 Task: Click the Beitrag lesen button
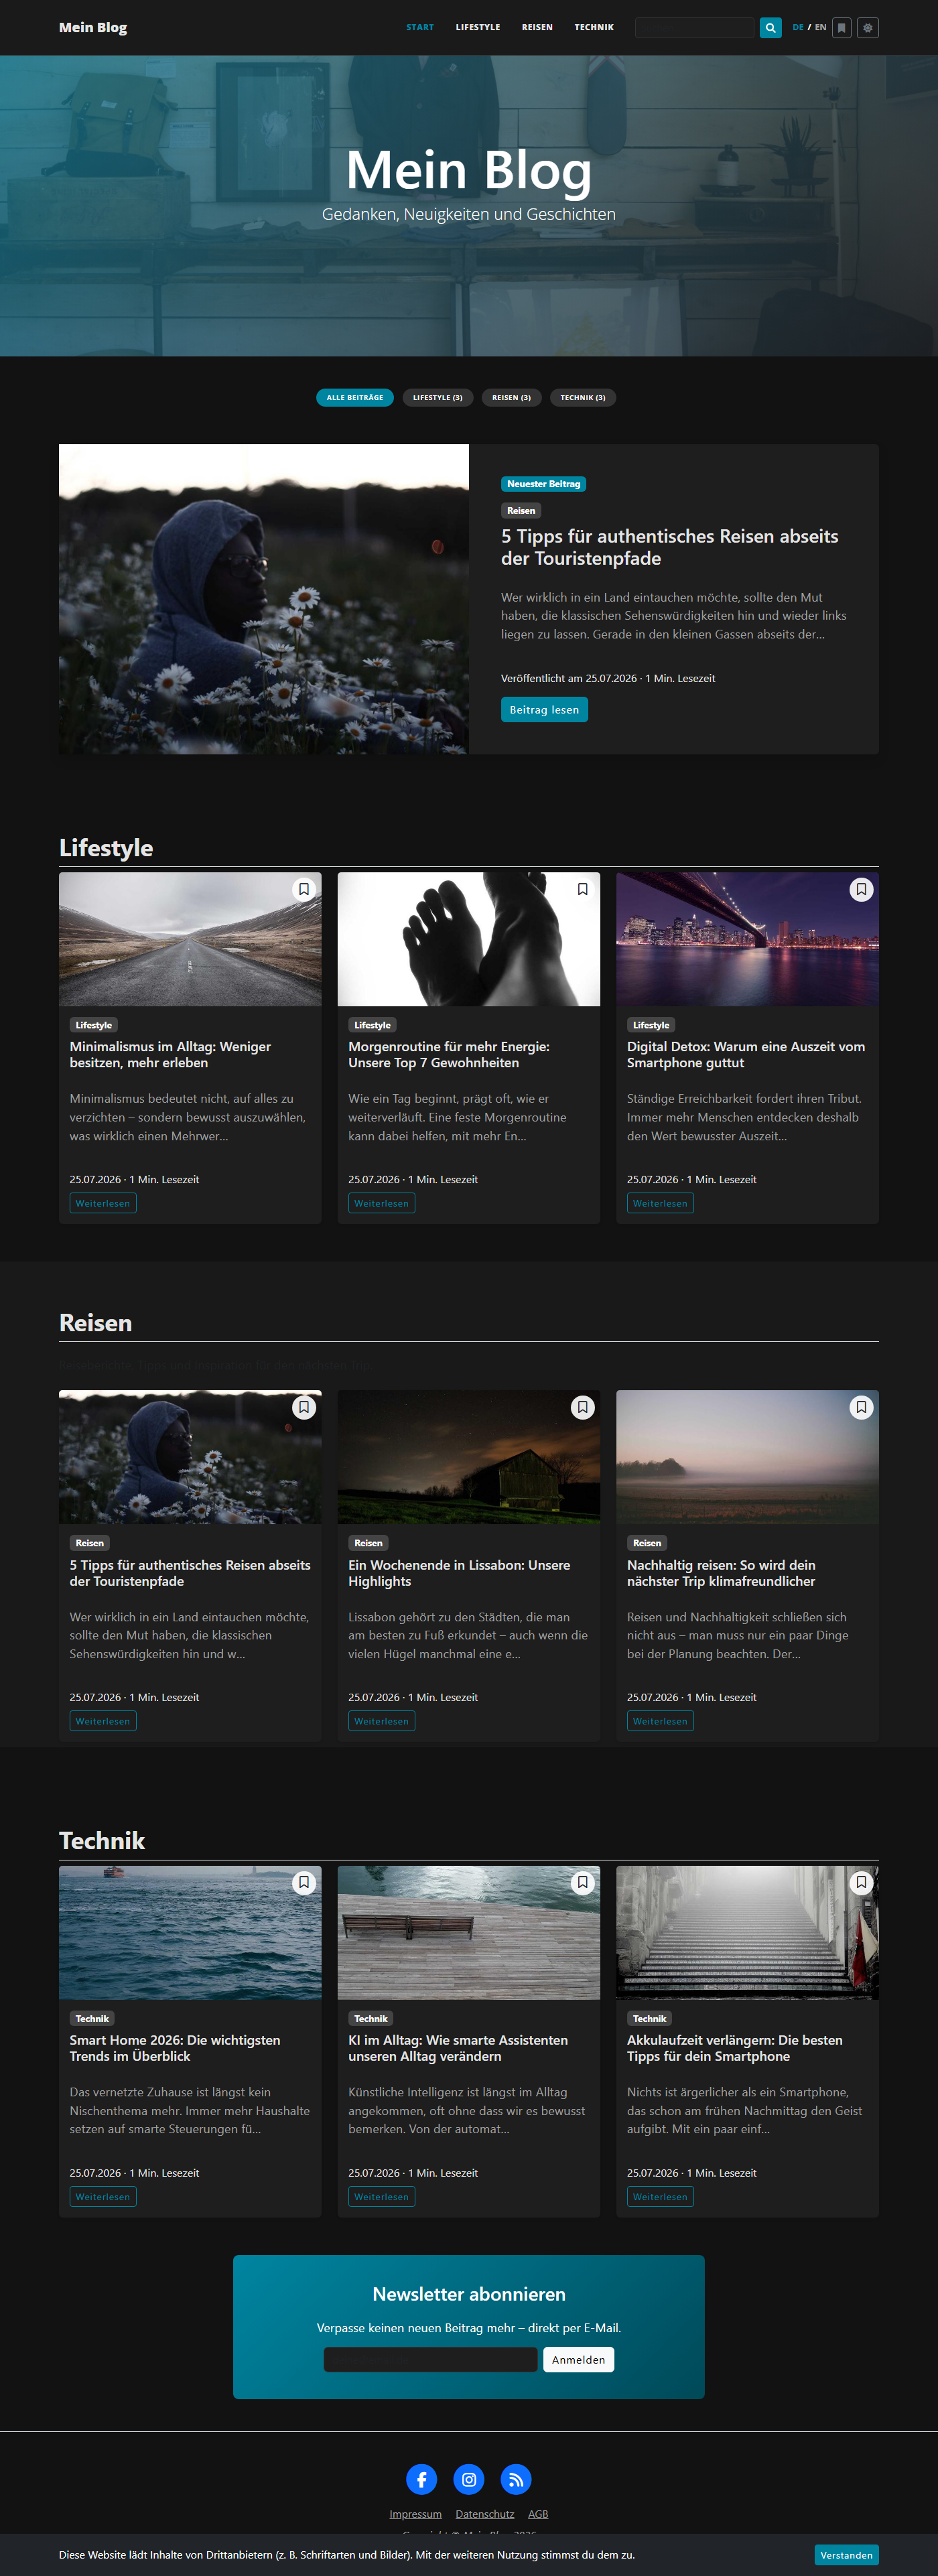[x=544, y=709]
